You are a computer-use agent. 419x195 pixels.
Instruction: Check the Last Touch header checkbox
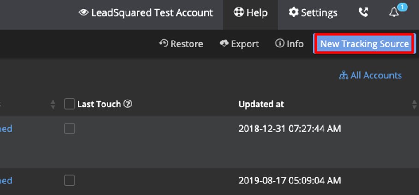tap(69, 104)
